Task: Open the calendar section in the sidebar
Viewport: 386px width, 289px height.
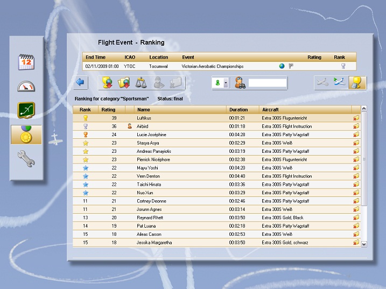Action: tap(26, 62)
